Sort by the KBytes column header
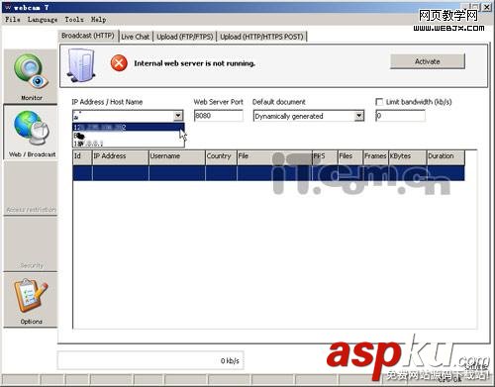The image size is (495, 387). (407, 156)
